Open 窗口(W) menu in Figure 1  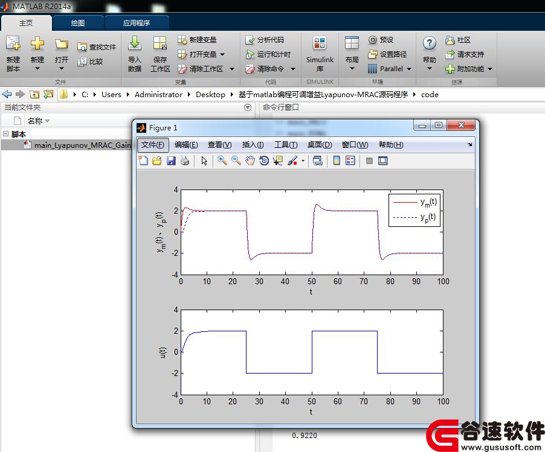pyautogui.click(x=355, y=145)
